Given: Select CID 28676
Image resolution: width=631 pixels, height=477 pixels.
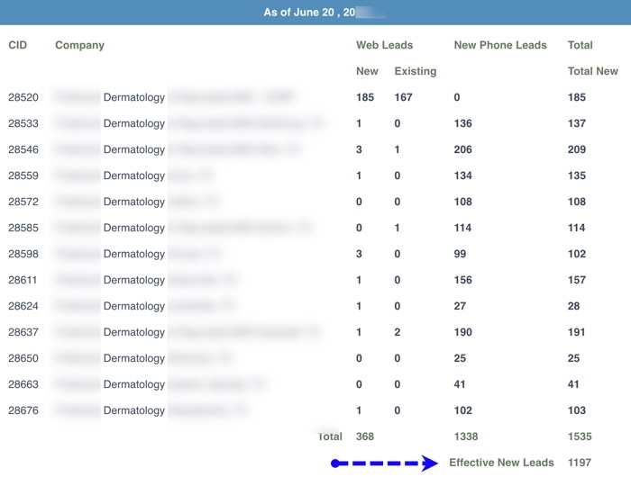Looking at the screenshot, I should coord(23,410).
